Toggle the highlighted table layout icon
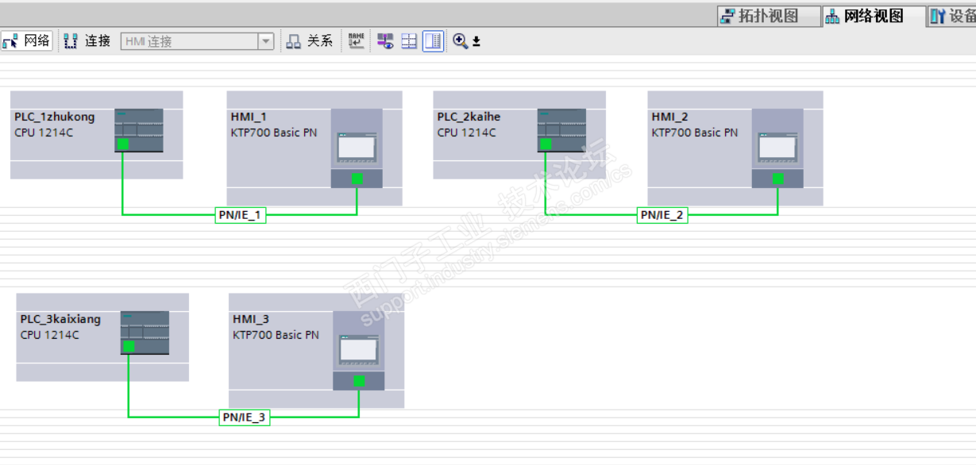Screen dimensions: 976x465 point(433,41)
